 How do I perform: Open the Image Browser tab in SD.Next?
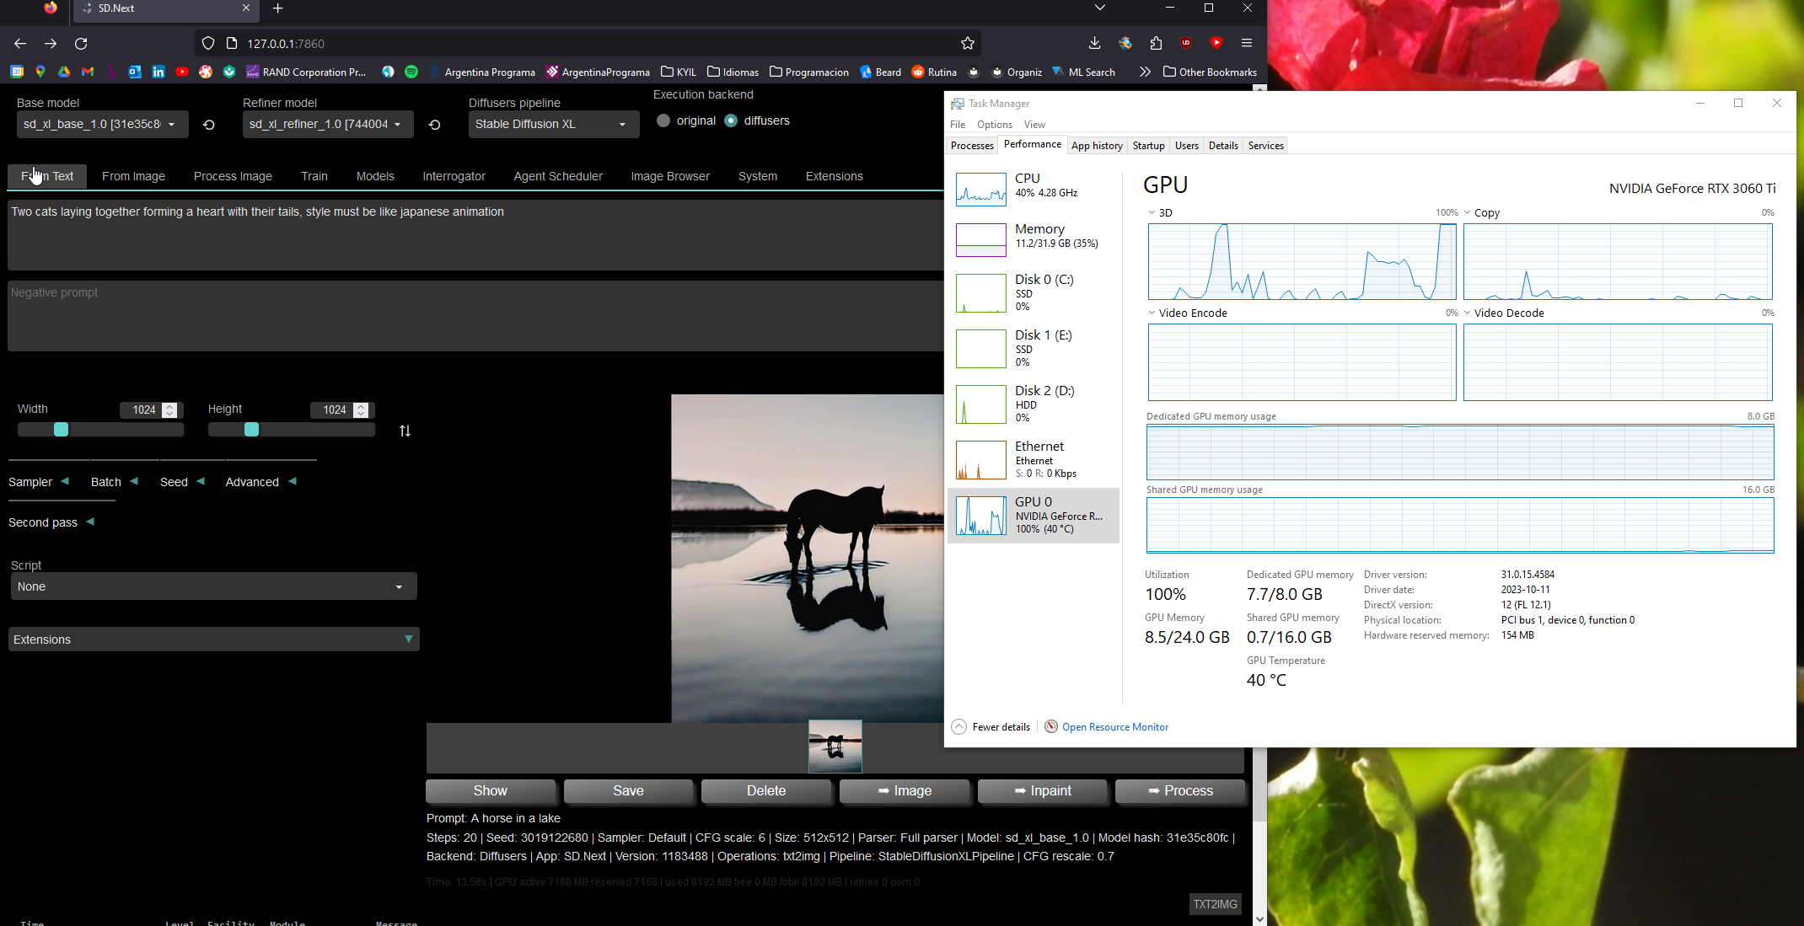click(670, 176)
